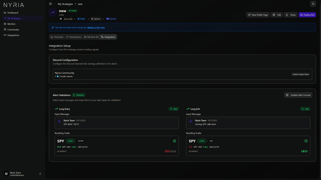Click the Validated status badge
The image size is (321, 180).
coord(78,95)
